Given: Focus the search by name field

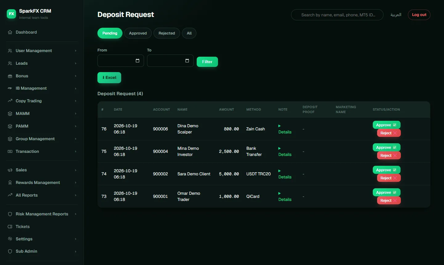Looking at the screenshot, I should pos(337,15).
